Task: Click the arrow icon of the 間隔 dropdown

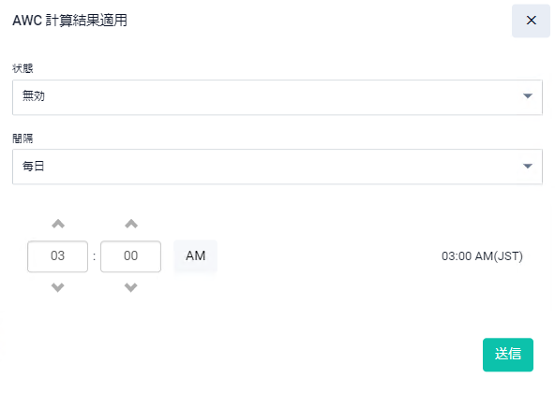Action: [x=528, y=166]
